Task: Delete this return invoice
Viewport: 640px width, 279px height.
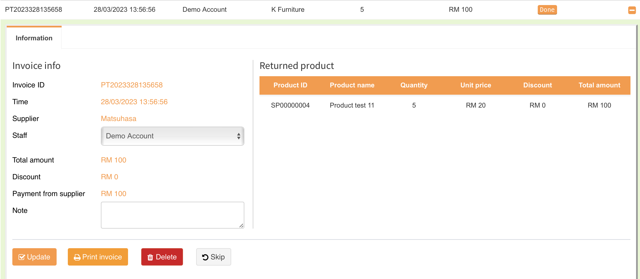Action: tap(162, 257)
